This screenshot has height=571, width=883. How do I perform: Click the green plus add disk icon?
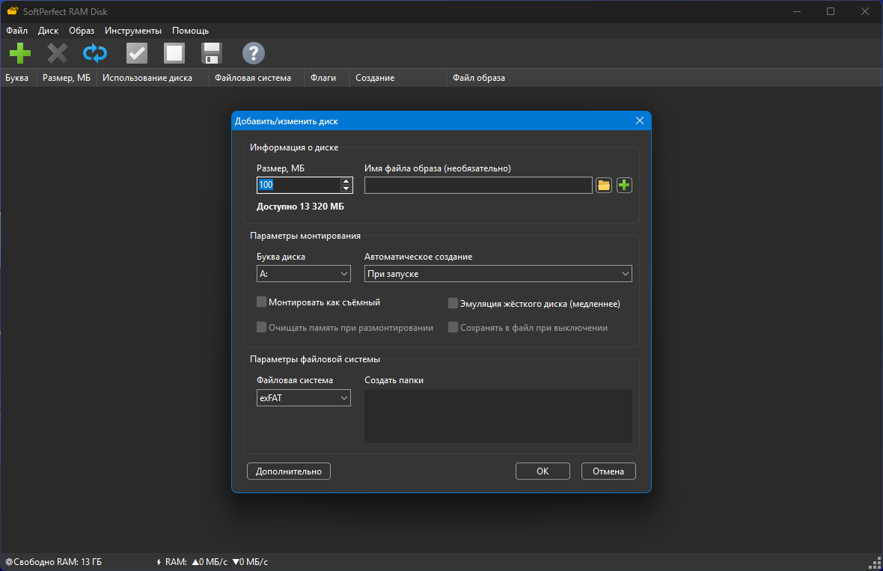[x=20, y=53]
